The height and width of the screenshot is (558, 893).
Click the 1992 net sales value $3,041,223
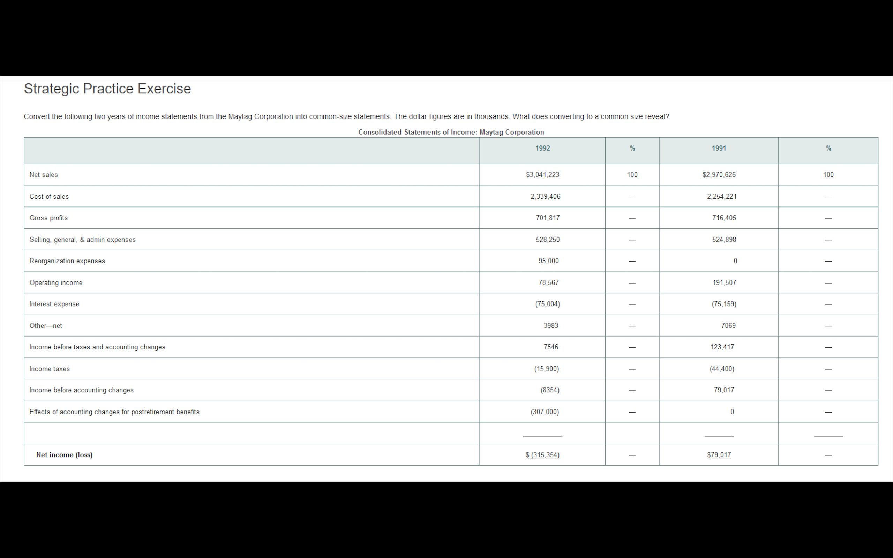click(x=542, y=175)
